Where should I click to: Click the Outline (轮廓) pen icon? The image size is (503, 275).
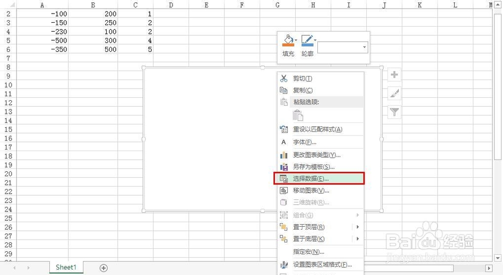[x=307, y=40]
